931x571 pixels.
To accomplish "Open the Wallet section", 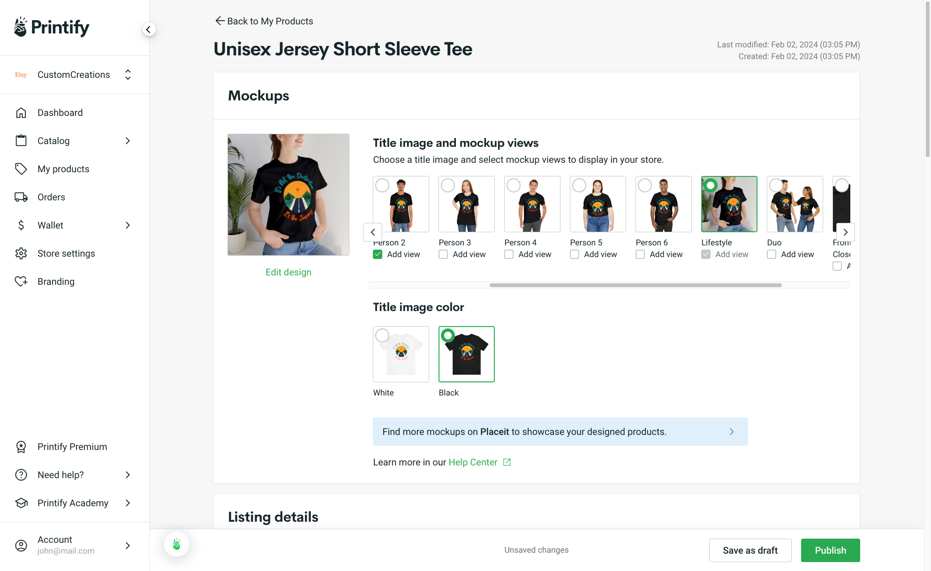I will pyautogui.click(x=50, y=225).
